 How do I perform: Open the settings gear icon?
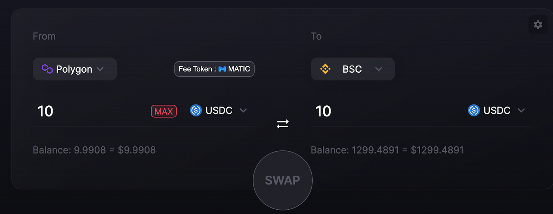538,24
